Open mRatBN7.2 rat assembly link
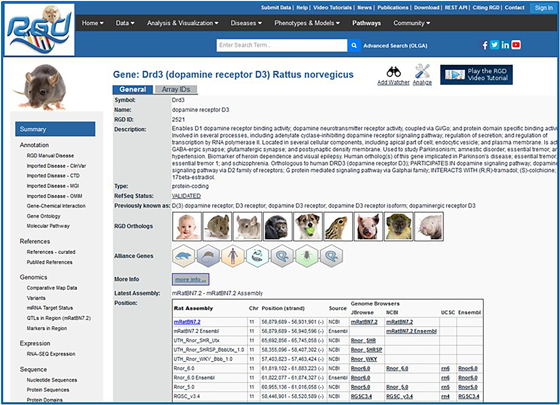Screen dimensions: 560x405 pyautogui.click(x=187, y=322)
